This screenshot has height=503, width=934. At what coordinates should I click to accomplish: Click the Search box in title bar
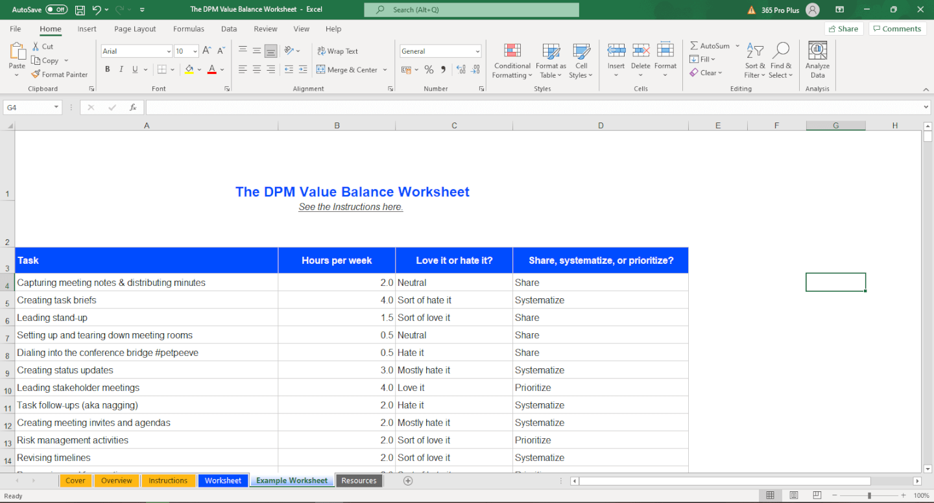[472, 10]
